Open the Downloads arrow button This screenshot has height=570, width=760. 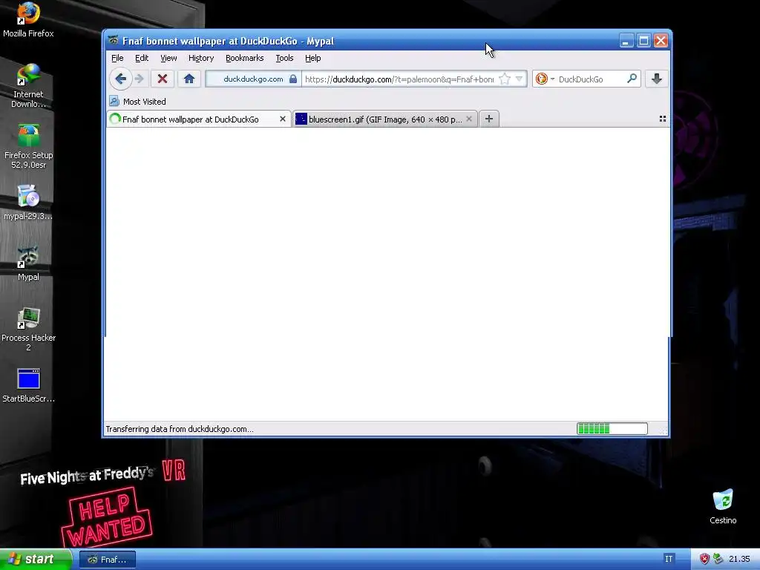(x=657, y=79)
